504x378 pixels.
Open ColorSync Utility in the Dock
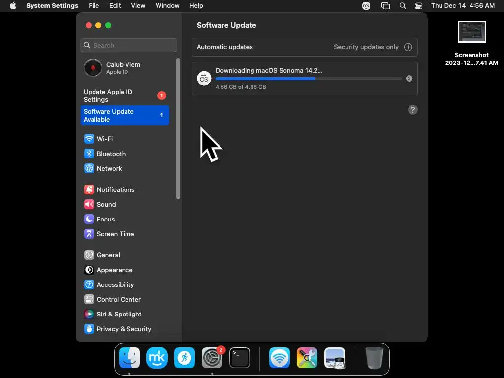[x=307, y=358]
